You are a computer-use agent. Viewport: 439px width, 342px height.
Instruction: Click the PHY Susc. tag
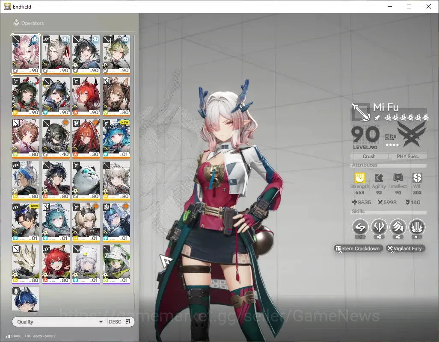(408, 156)
